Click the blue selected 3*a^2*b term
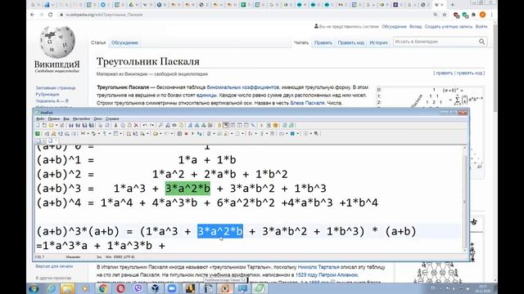Viewport: 524px width, 294px height. pos(220,231)
